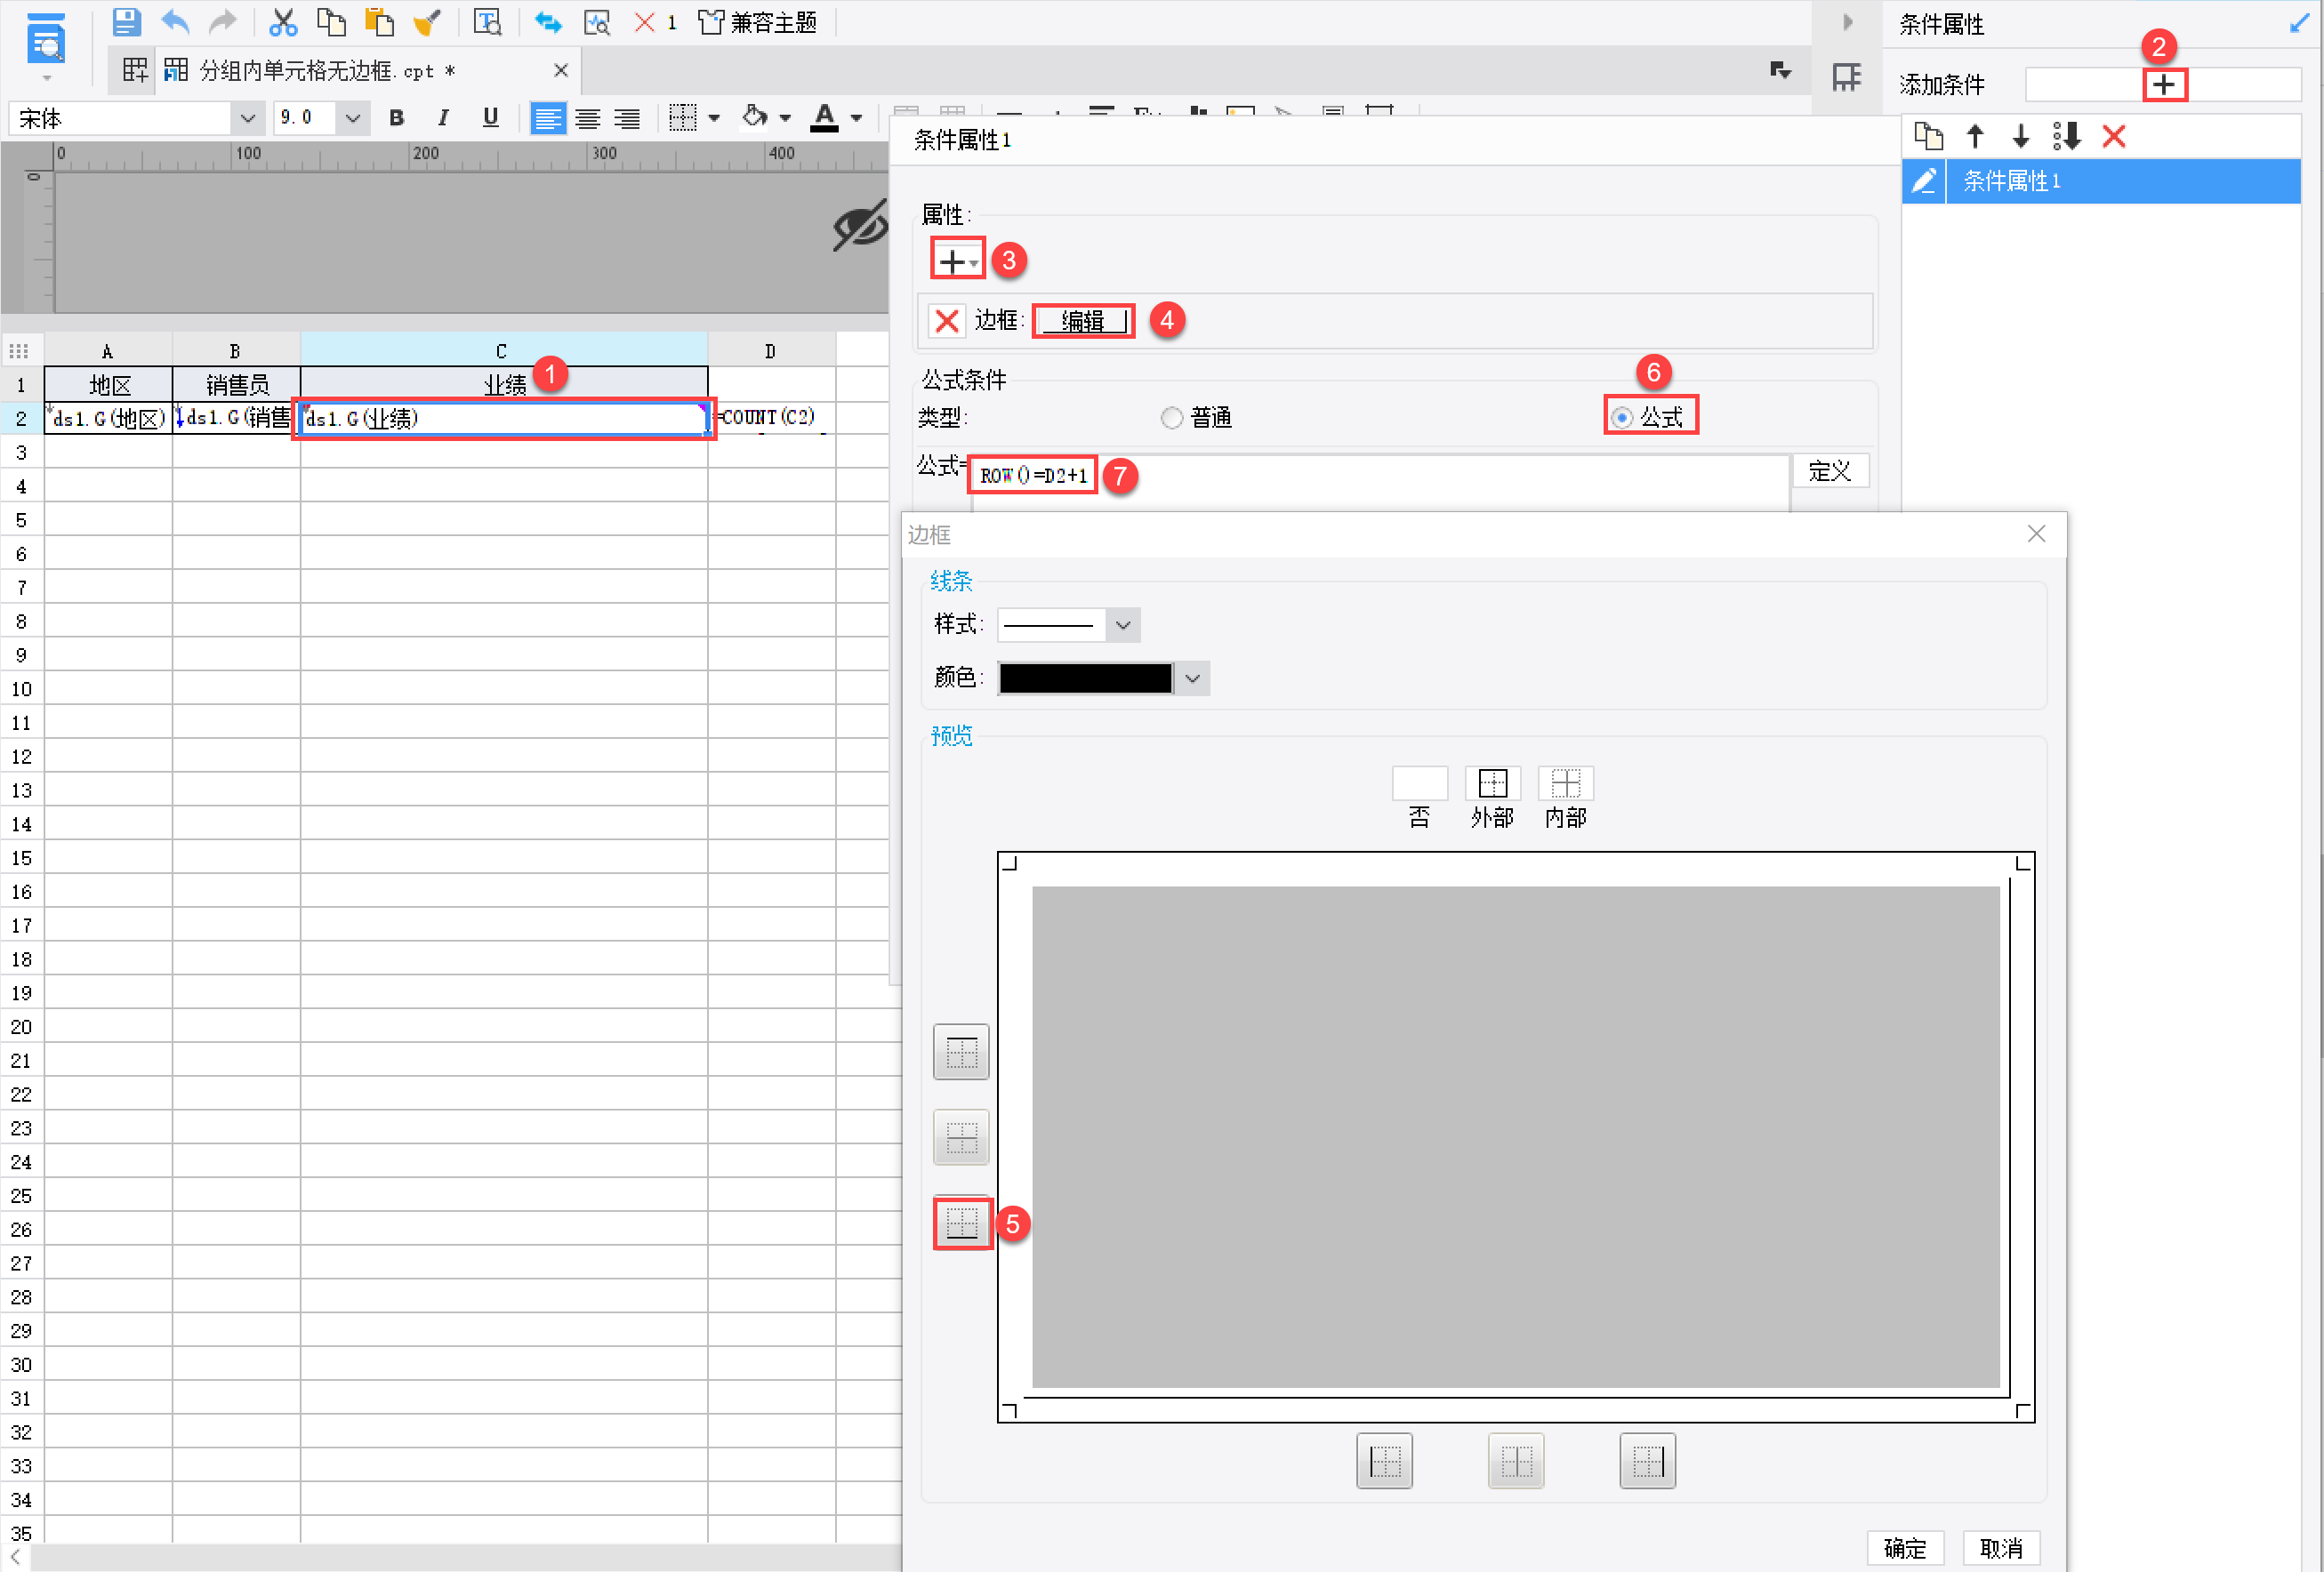Click the add condition plus icon
2324x1572 pixels.
[x=2163, y=85]
